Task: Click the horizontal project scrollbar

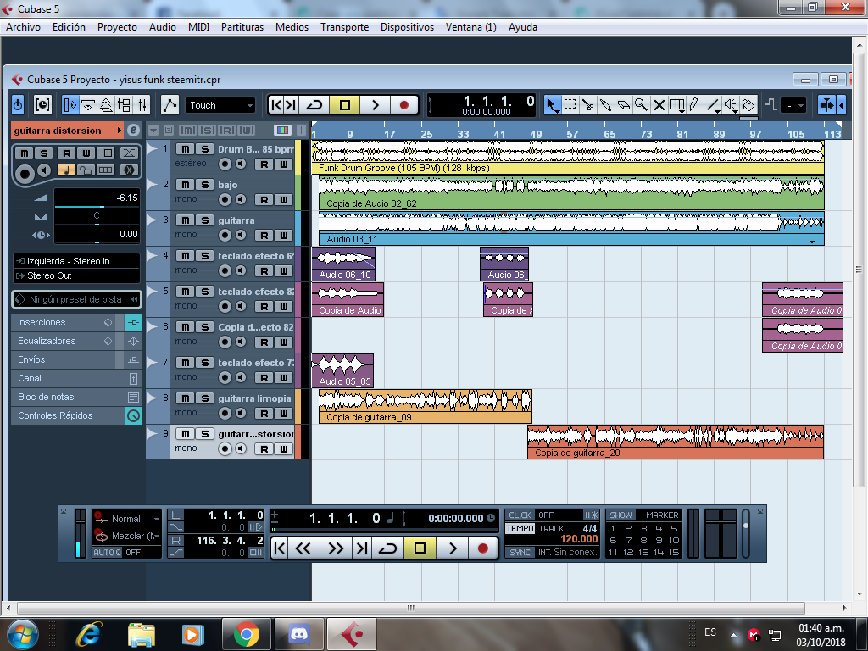Action: point(411,608)
